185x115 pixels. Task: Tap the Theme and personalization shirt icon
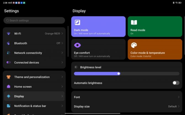point(9,77)
